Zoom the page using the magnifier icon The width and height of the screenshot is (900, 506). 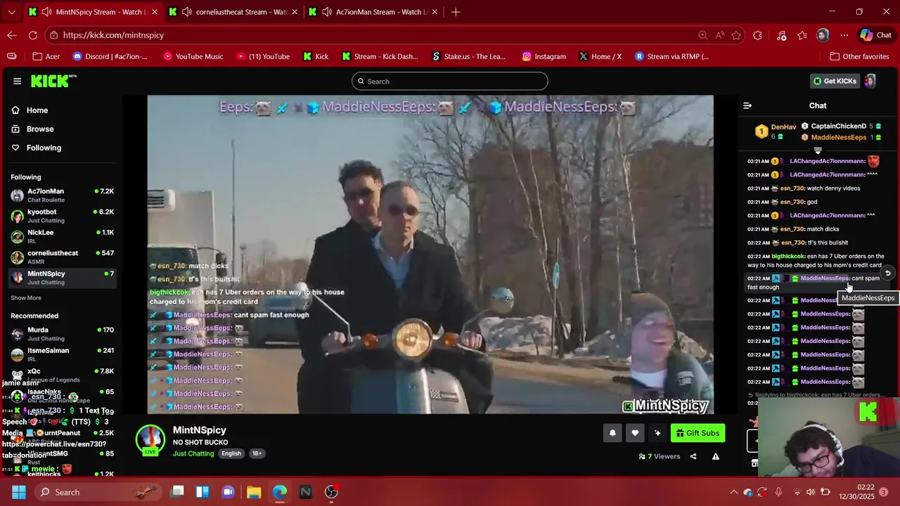[702, 35]
